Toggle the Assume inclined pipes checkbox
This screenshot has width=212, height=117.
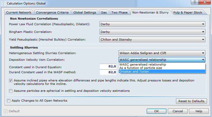(x=11, y=80)
